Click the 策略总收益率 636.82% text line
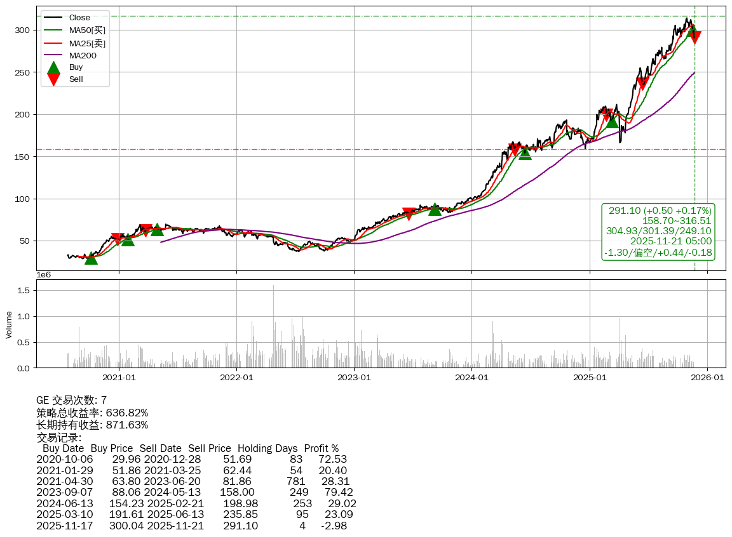The width and height of the screenshot is (732, 537). pyautogui.click(x=92, y=413)
